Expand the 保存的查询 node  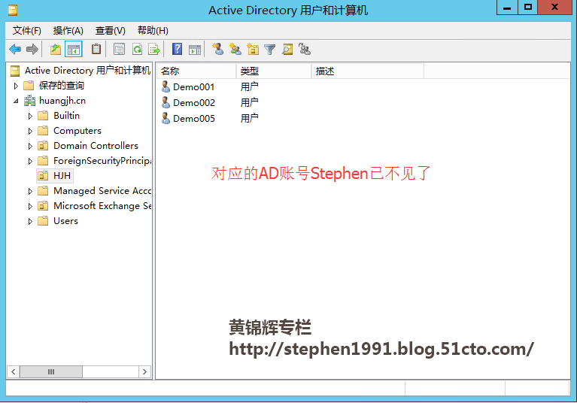pyautogui.click(x=16, y=86)
